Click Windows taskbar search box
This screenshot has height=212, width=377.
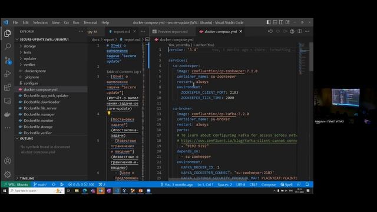click(x=37, y=191)
